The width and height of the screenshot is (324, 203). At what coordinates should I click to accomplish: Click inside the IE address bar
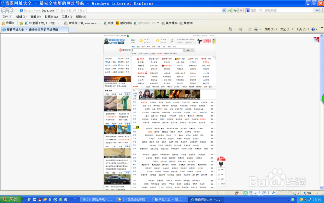[122, 10]
